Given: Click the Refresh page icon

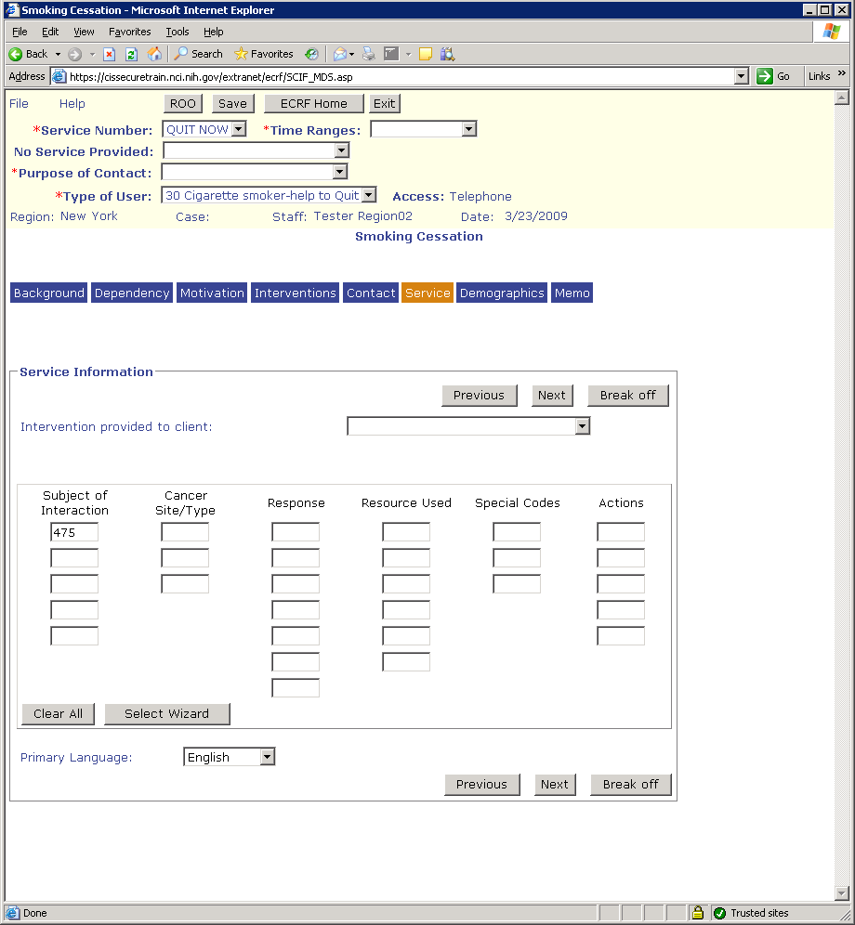Looking at the screenshot, I should [131, 54].
